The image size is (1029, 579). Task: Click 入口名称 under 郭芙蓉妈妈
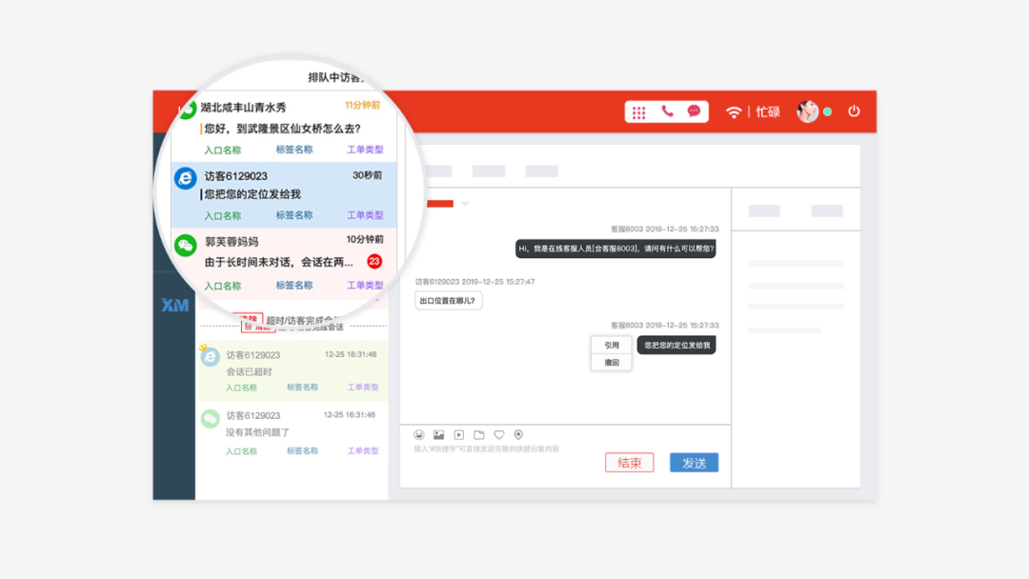(222, 286)
